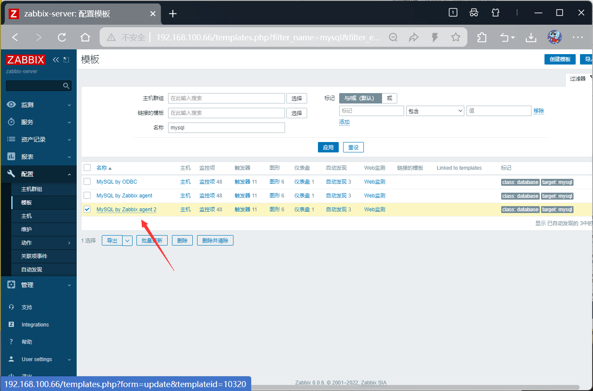Click the headset support icon
This screenshot has height=391, width=593.
point(11,307)
